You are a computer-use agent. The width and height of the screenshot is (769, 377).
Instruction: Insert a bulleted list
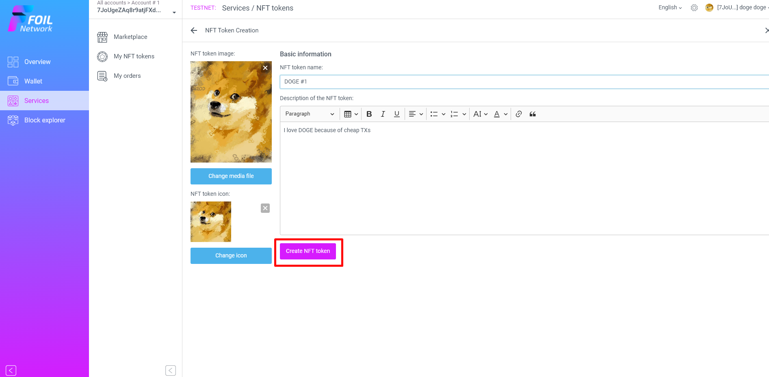pos(434,114)
